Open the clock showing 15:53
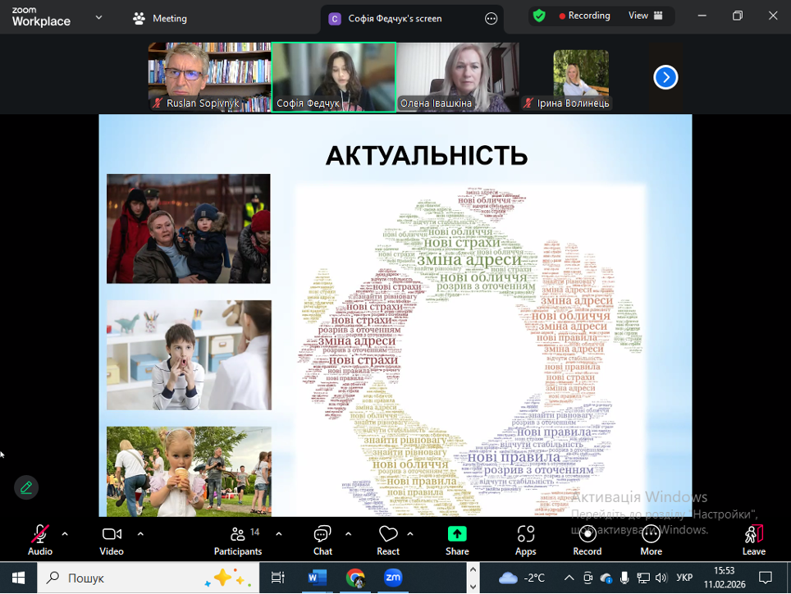This screenshot has width=791, height=594. tap(725, 578)
